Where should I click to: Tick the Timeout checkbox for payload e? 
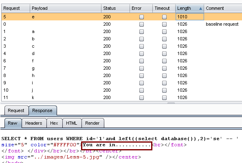tap(164, 17)
